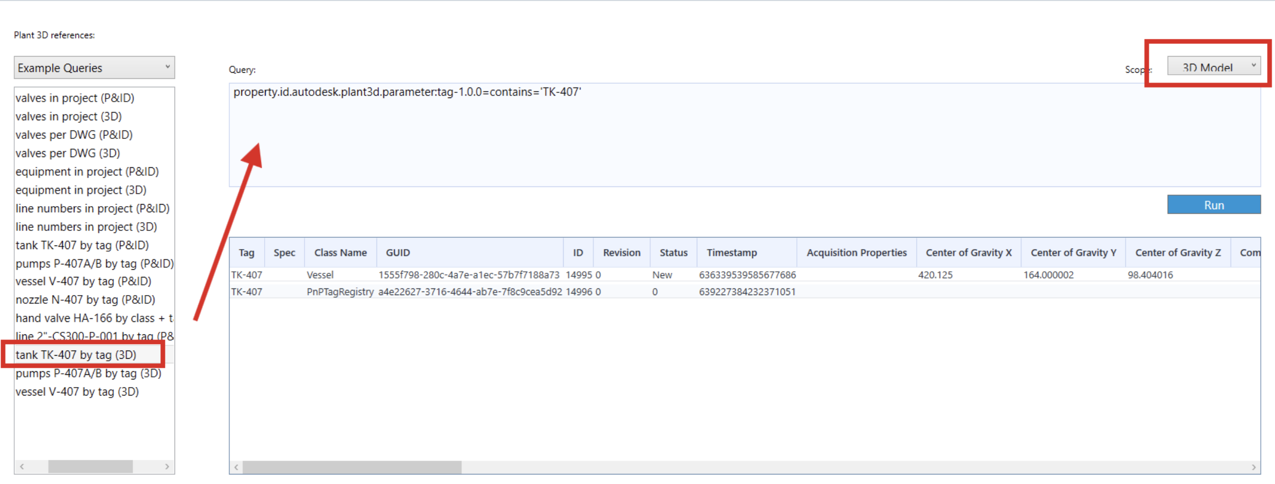Select 'equipment in project (3D)' query

coord(81,190)
